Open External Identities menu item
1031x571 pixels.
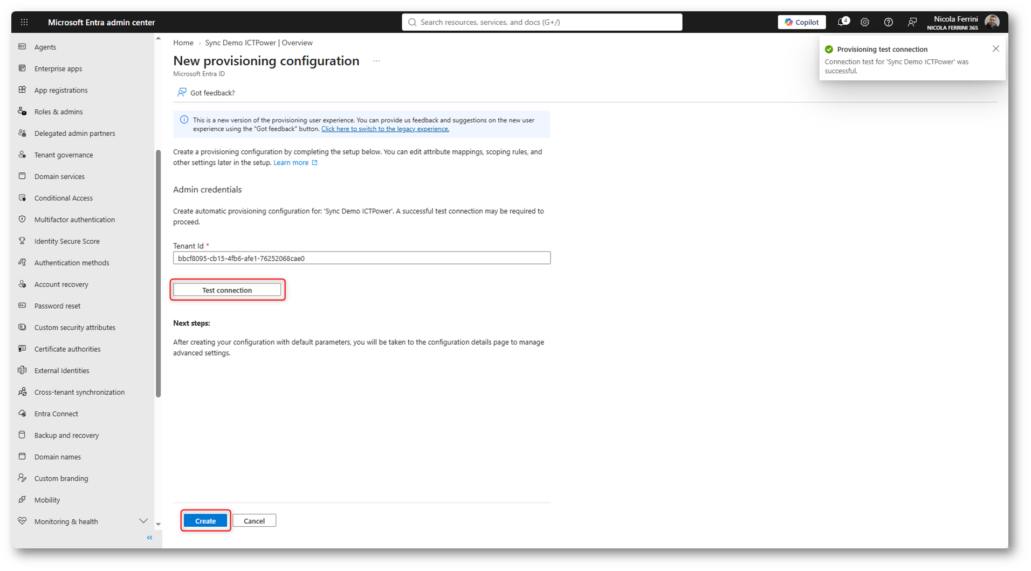coord(62,370)
